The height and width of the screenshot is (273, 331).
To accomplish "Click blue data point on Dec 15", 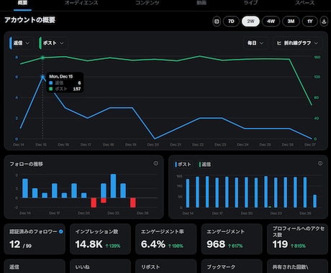I will 42,77.
